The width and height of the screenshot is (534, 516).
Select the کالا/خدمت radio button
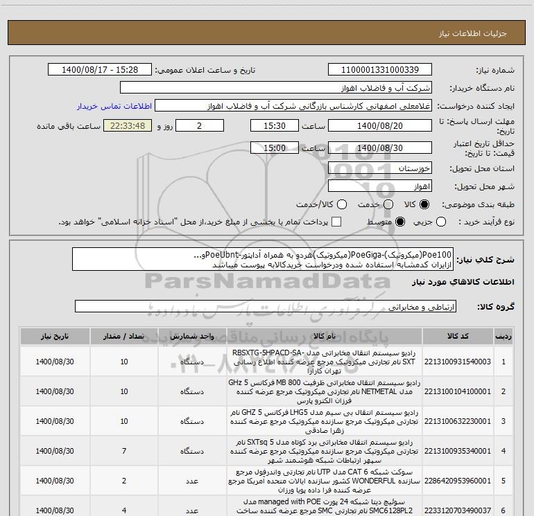(x=342, y=204)
